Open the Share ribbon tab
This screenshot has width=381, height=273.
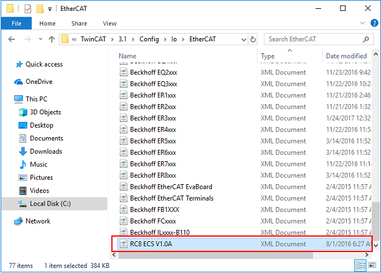[x=79, y=23]
